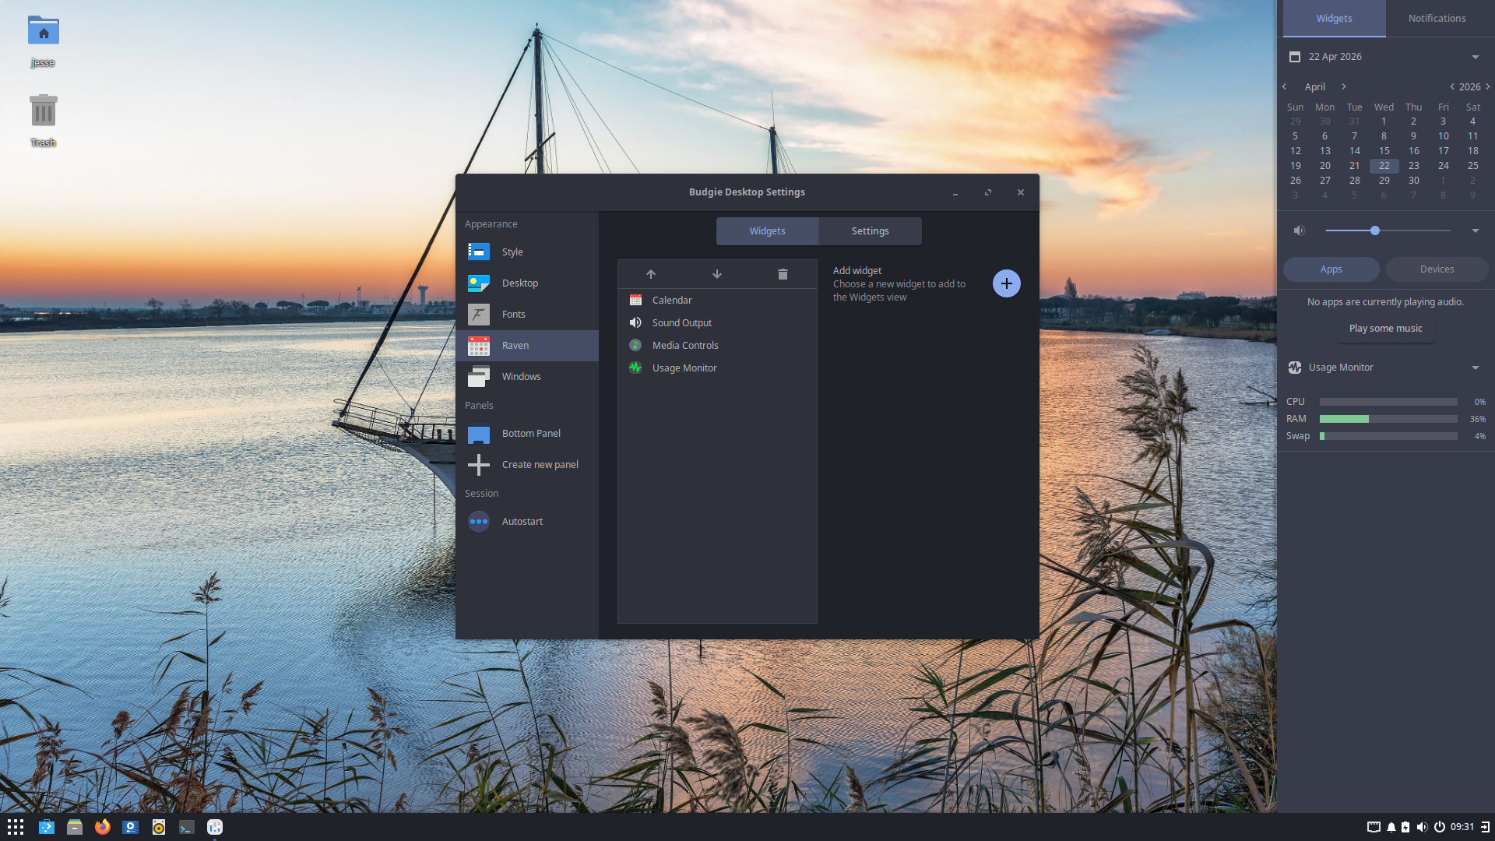This screenshot has height=841, width=1495.
Task: Switch to the Settings tab in Raven settings
Action: click(870, 231)
